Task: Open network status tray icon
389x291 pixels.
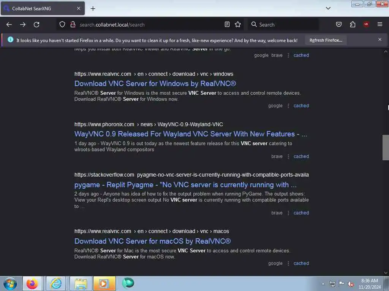Action: (x=332, y=284)
